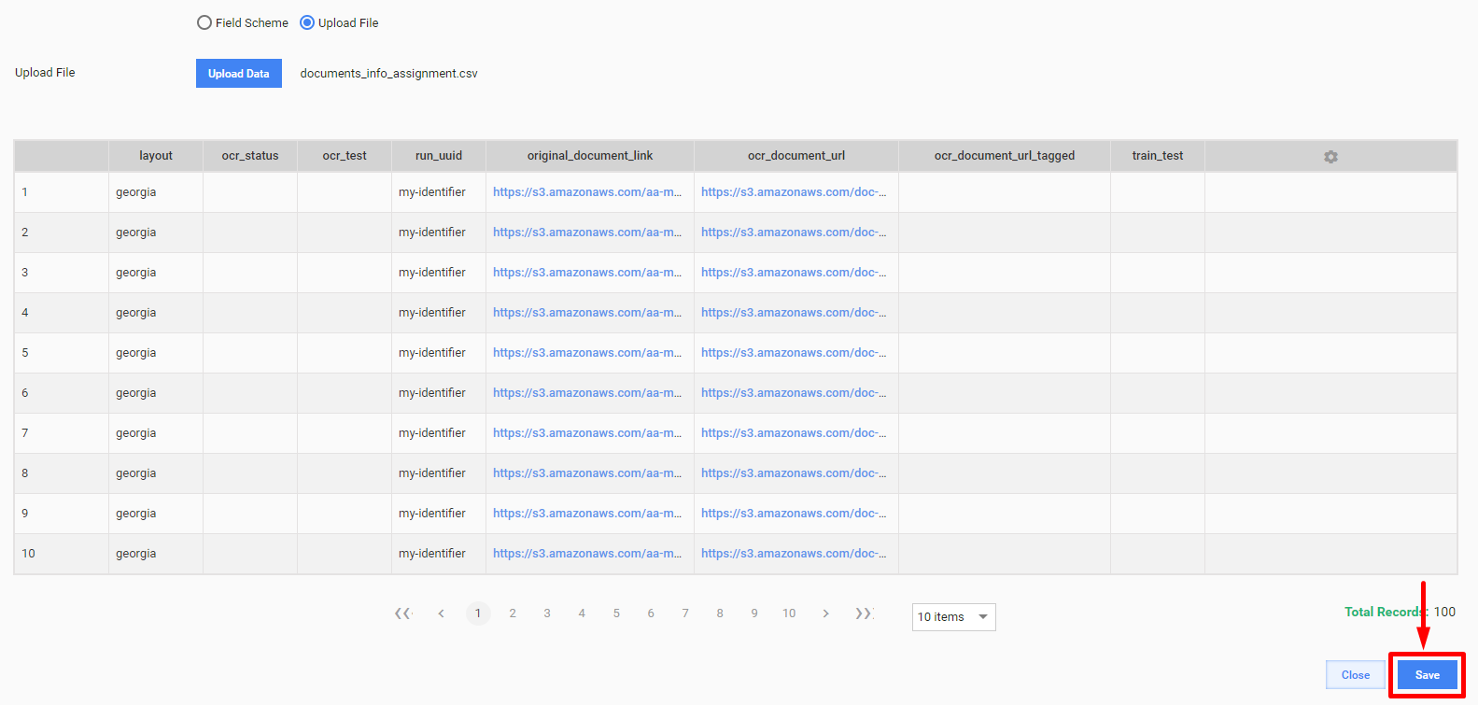
Task: Click my-identifier cell in row 2
Action: click(439, 233)
